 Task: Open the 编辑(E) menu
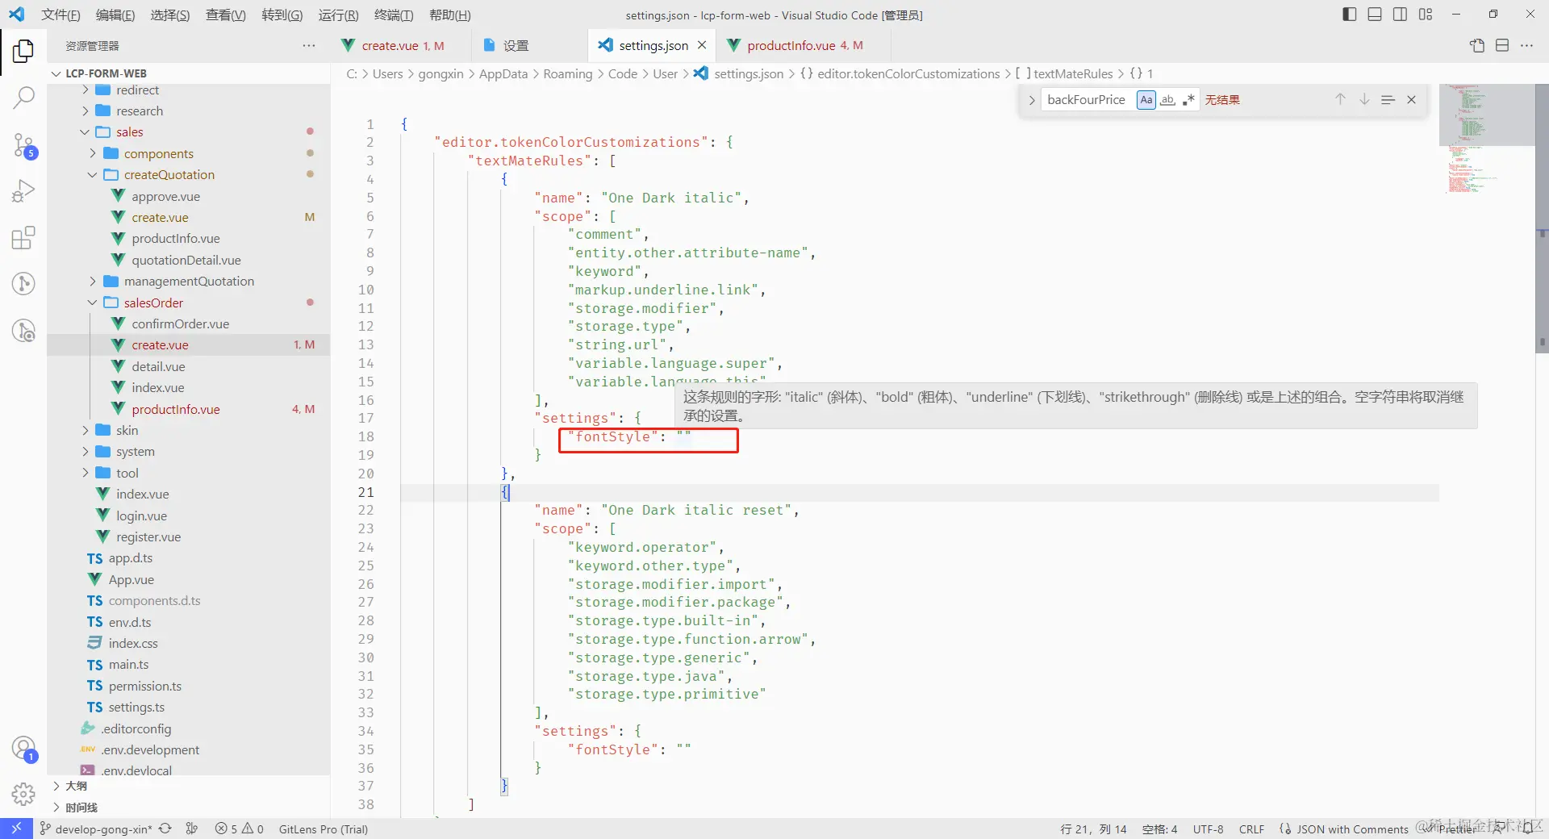pyautogui.click(x=115, y=15)
